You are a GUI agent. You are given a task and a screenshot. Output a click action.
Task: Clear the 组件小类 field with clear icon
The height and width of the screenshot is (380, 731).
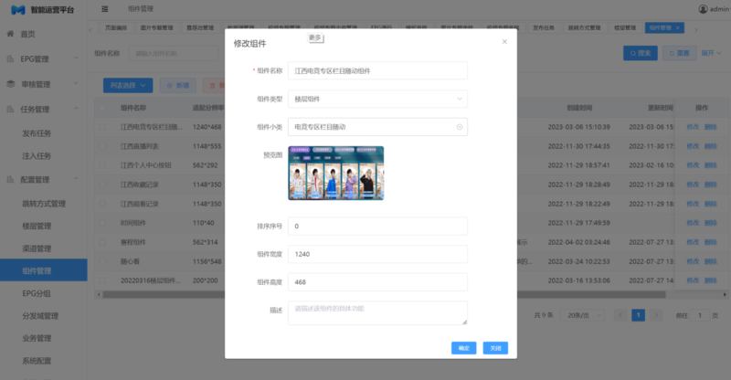(459, 127)
